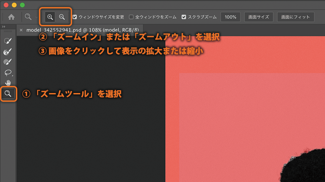Select the Zoom In magnifier button
The height and width of the screenshot is (182, 325).
[x=50, y=17]
